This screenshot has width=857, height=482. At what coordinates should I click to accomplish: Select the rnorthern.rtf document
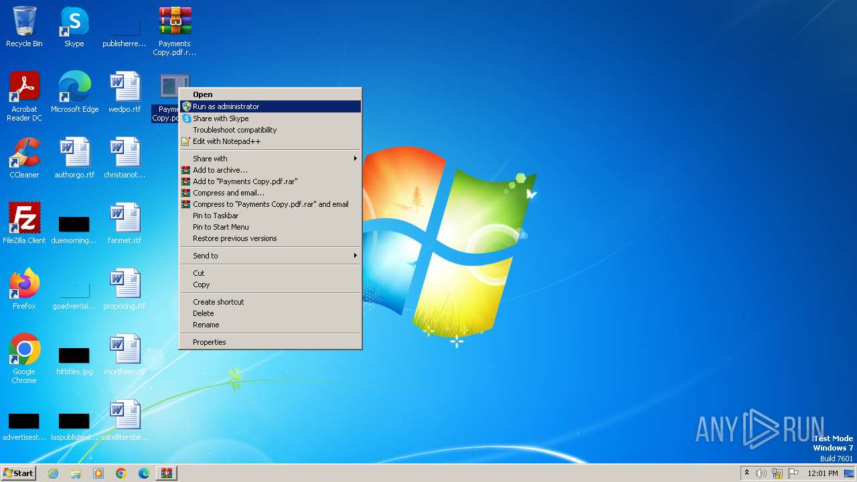pyautogui.click(x=125, y=355)
